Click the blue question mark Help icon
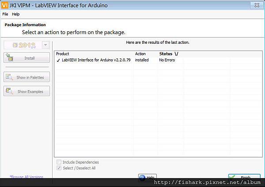This screenshot has width=265, height=187. click(142, 177)
